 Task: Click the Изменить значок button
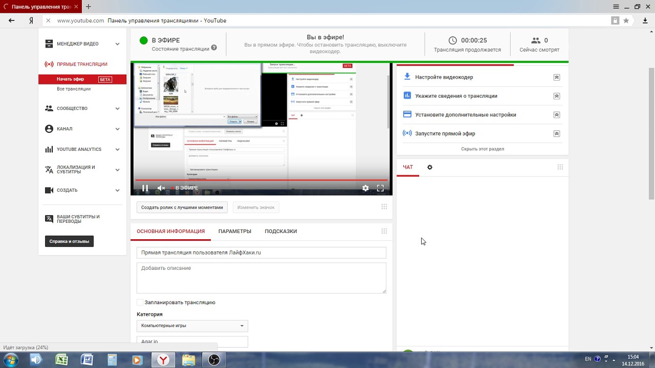[256, 207]
